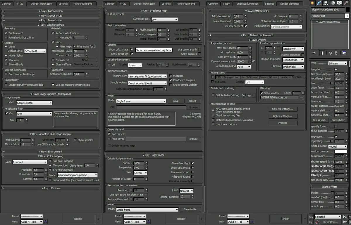
Task: Enable Distributed rendering checkbox
Action: coord(213,95)
